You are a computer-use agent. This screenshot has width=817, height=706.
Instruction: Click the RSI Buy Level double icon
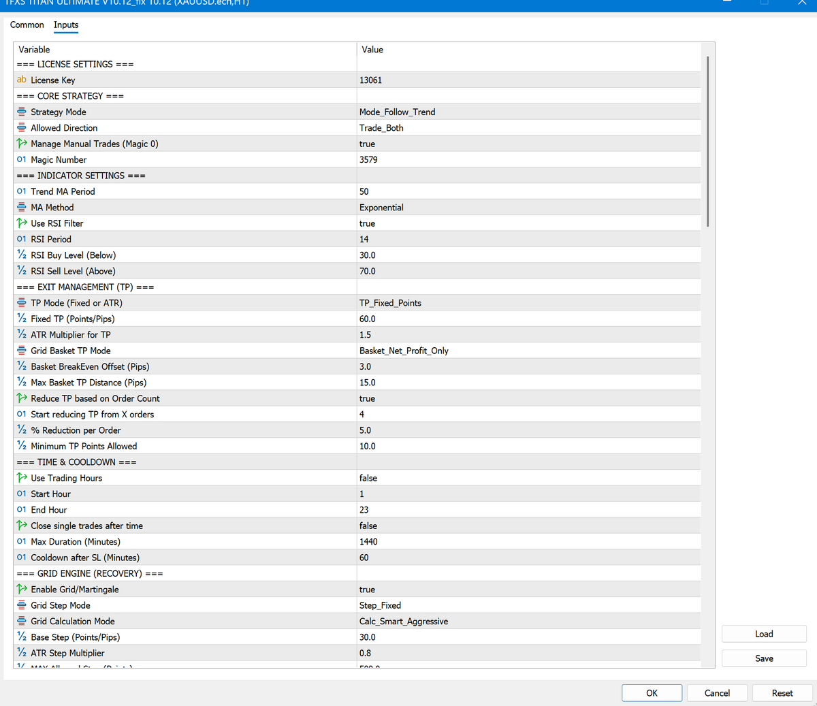click(22, 255)
